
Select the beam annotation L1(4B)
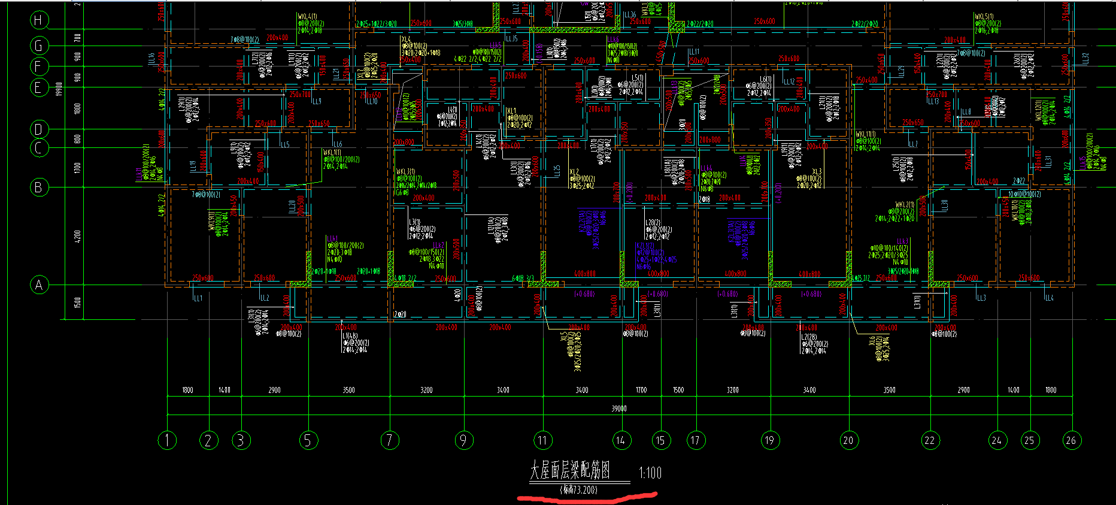(350, 336)
